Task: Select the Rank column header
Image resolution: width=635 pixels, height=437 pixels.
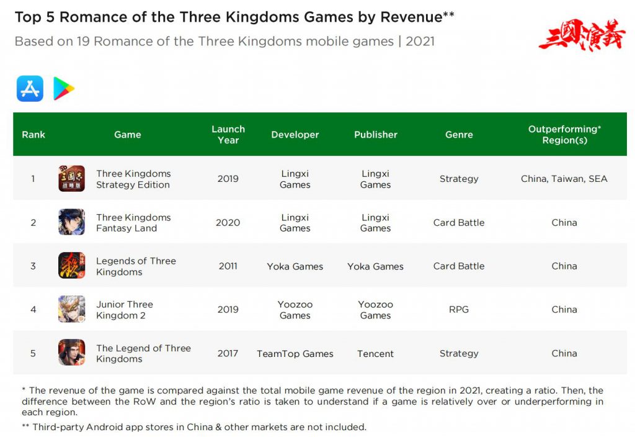Action: click(33, 135)
